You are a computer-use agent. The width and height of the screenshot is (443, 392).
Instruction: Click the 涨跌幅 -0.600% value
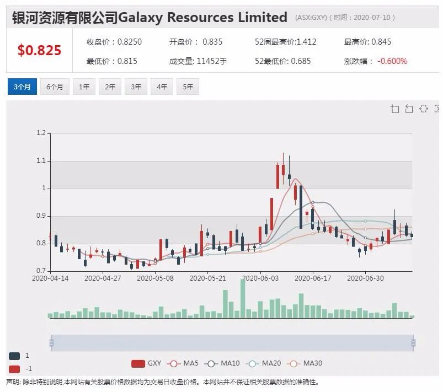pos(376,61)
